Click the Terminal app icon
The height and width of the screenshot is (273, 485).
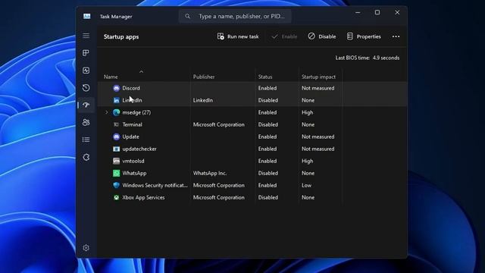coord(116,124)
